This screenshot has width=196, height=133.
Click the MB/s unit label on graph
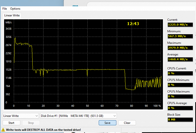tap(9, 23)
